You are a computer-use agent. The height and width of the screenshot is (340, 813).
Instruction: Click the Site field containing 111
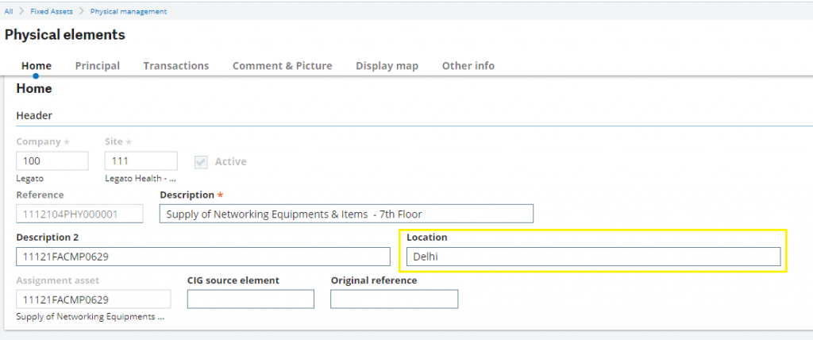(x=141, y=161)
